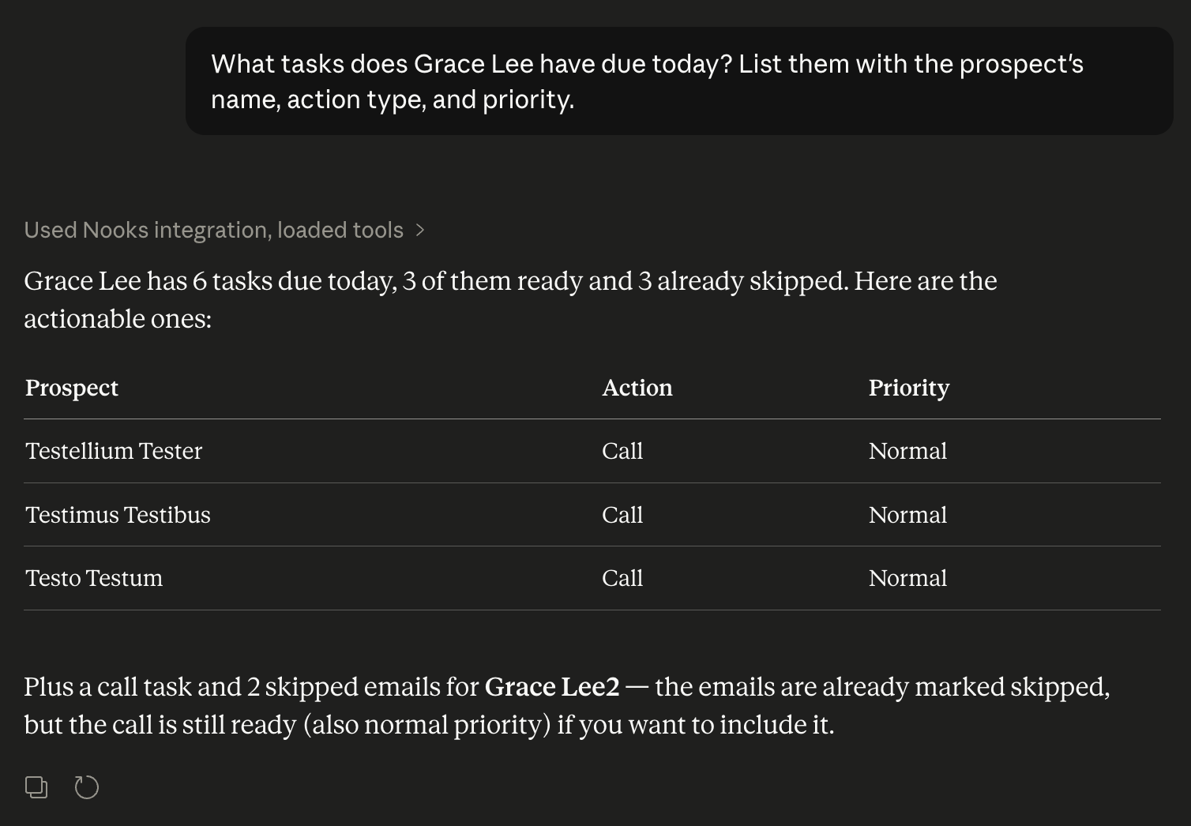Click the bold Grace Lee2 text
1191x826 pixels.
point(552,687)
